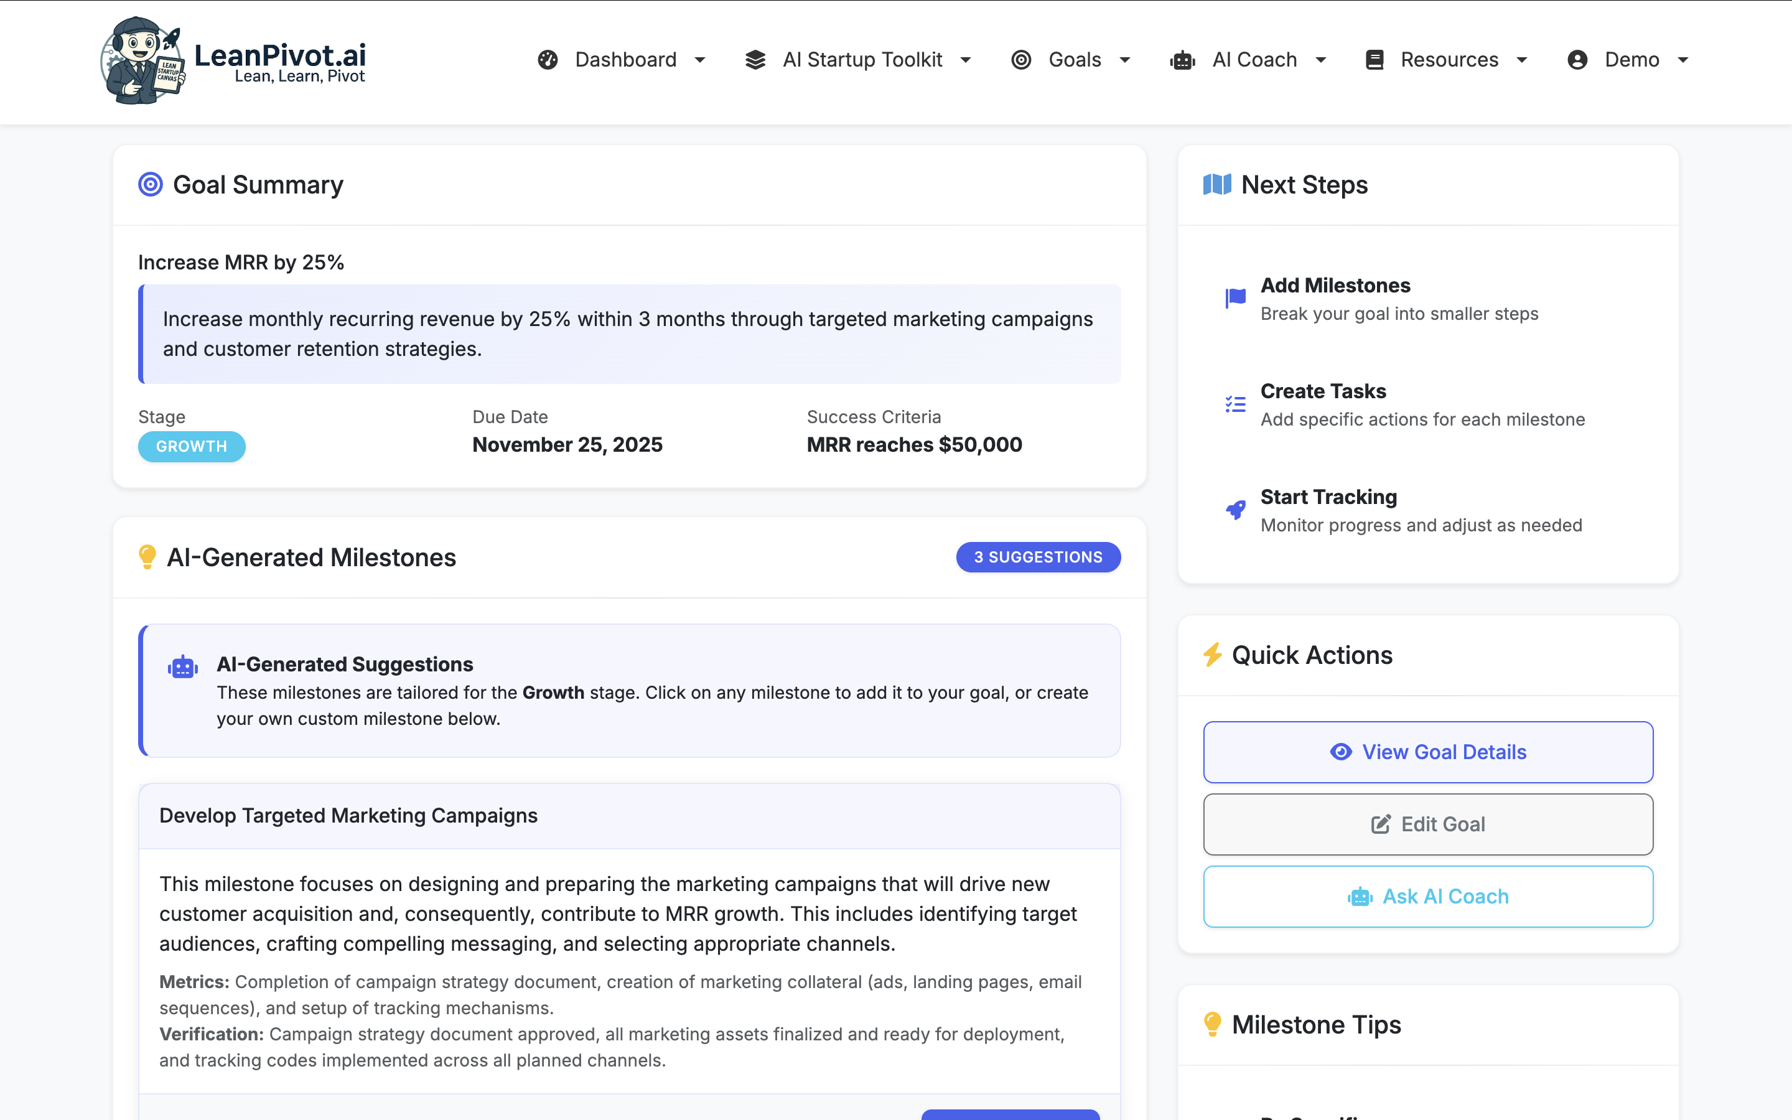Click the lightbulb icon beside Milestone Tips

[x=1212, y=1024]
